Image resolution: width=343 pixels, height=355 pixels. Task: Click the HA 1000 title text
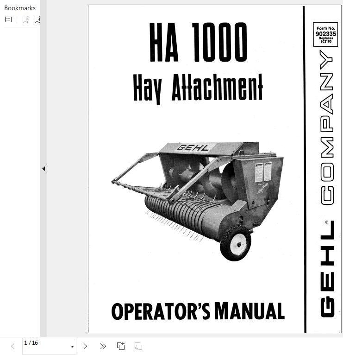pyautogui.click(x=198, y=42)
